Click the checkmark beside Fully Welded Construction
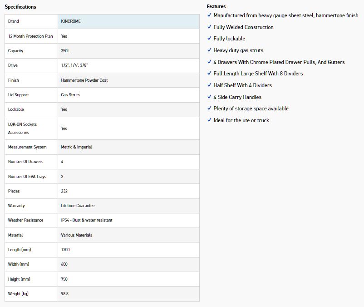Viewport: 364px width, 307px height. pyautogui.click(x=209, y=27)
